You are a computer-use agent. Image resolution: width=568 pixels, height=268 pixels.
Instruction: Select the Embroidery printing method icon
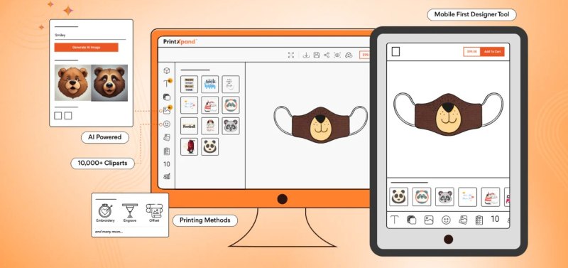(105, 210)
